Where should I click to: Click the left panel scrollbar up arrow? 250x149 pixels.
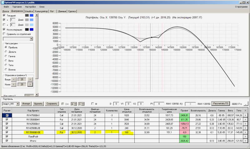click(37, 15)
